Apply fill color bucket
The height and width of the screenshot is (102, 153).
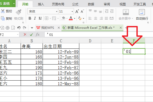pyautogui.click(x=63, y=18)
